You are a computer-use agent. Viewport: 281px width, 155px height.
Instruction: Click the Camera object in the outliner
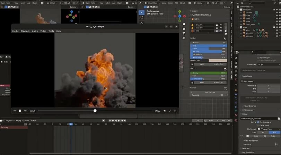click(x=249, y=12)
